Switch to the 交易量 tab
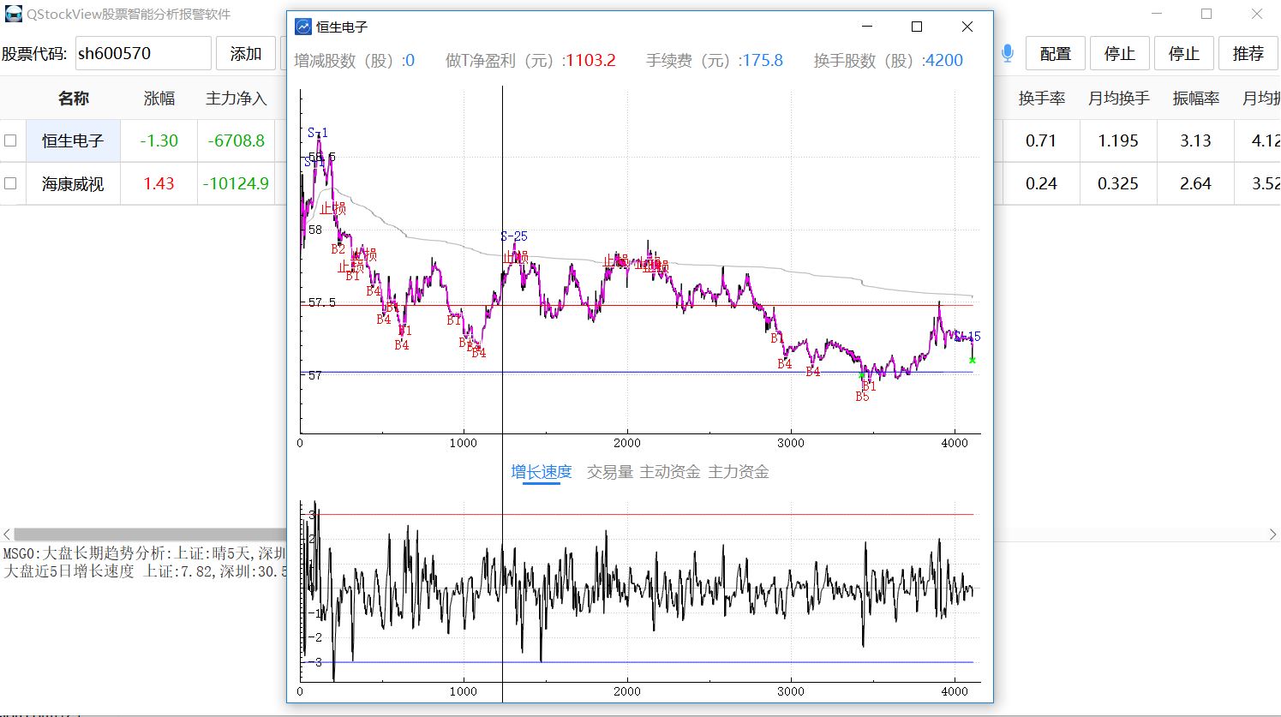 point(610,472)
